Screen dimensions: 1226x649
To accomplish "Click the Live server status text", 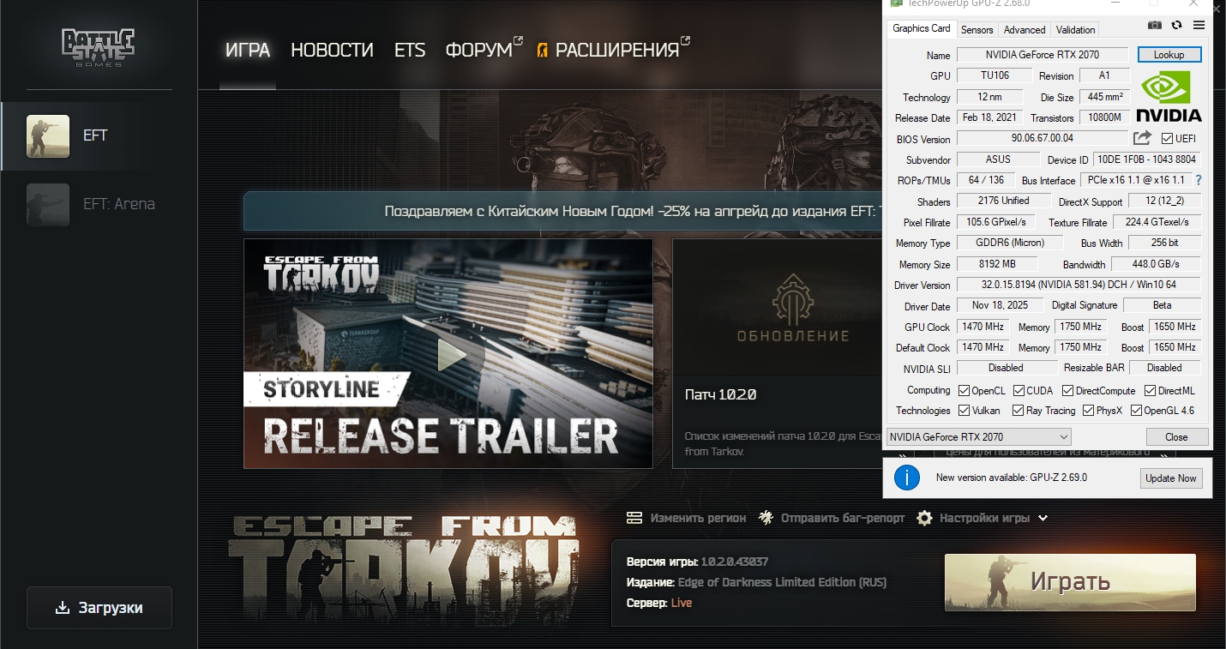I will [x=682, y=603].
